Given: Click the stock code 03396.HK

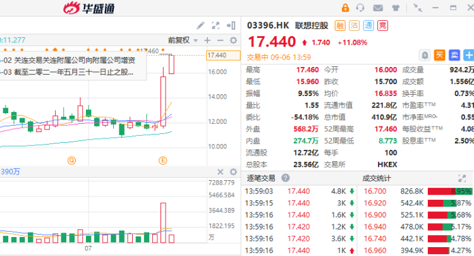Looking at the screenshot, I should [268, 25].
